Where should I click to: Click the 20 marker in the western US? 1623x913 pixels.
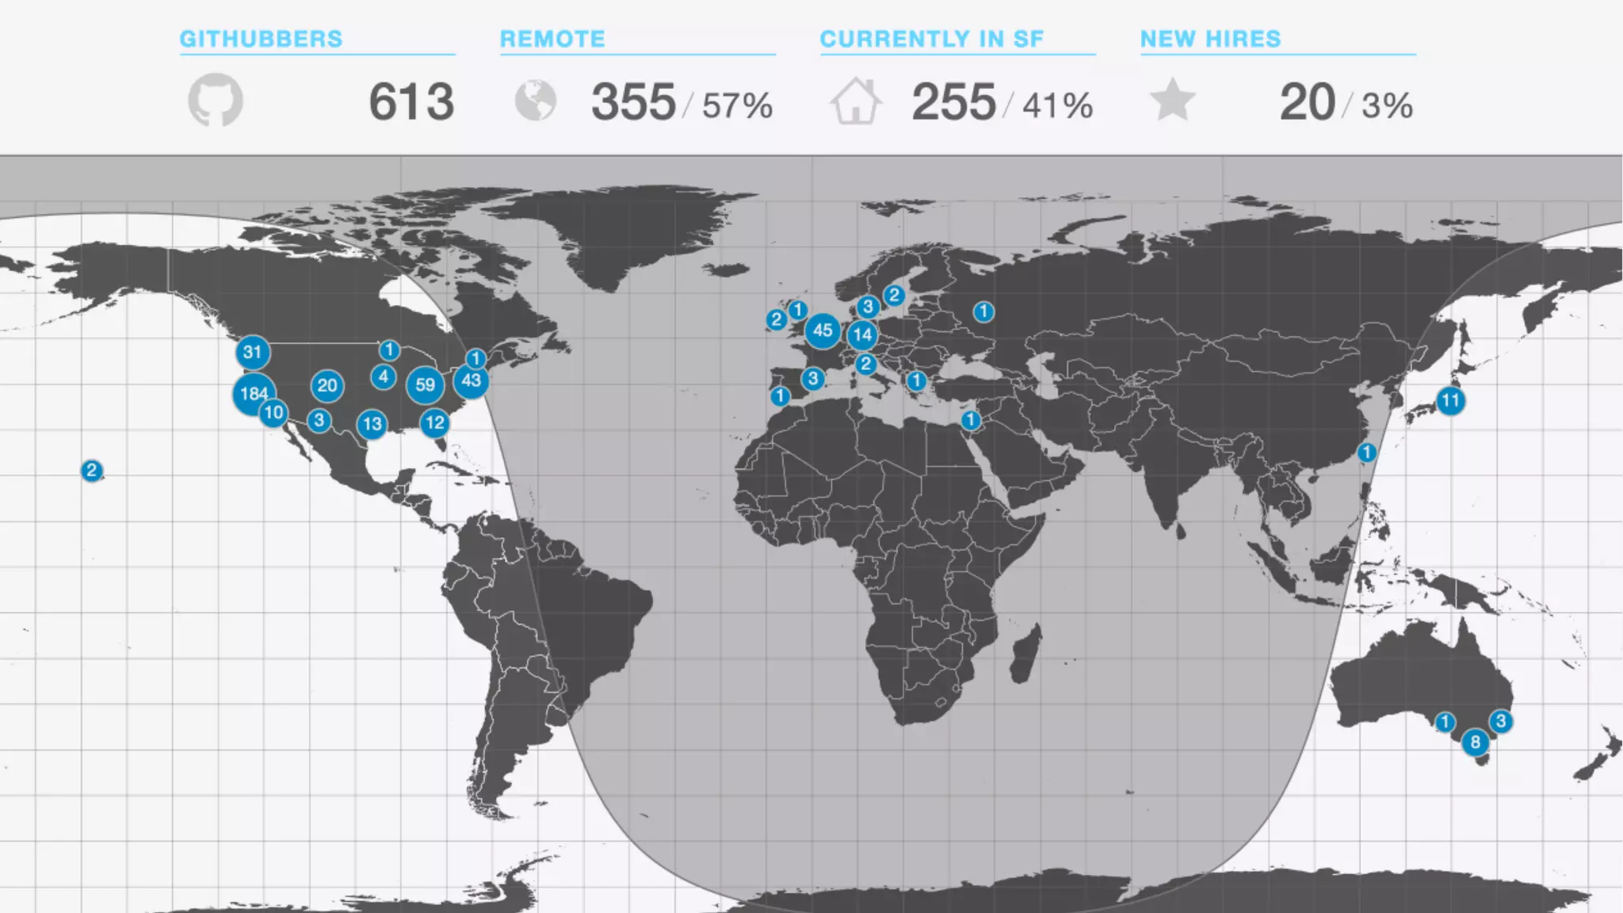pos(327,386)
